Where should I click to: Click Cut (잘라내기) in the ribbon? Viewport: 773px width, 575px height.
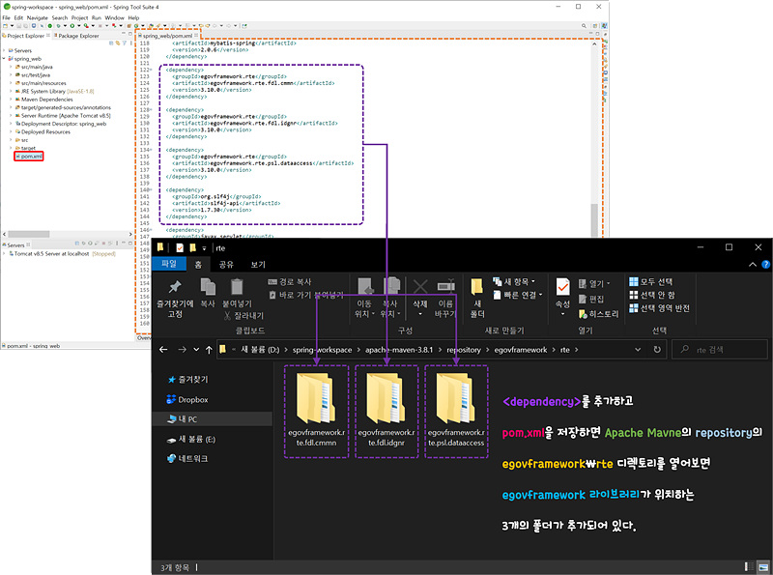click(244, 316)
